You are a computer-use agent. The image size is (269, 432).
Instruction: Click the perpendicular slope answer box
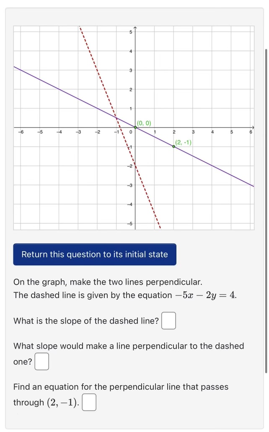[x=42, y=360]
